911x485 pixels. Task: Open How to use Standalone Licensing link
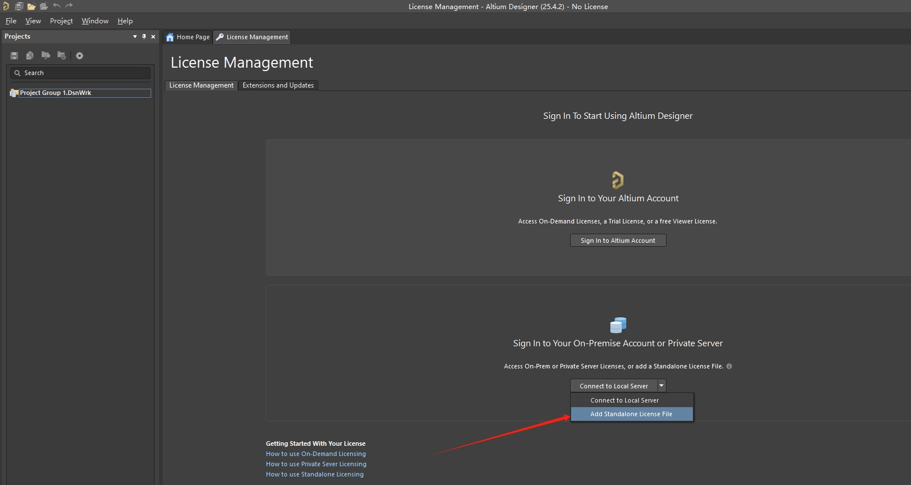[315, 474]
